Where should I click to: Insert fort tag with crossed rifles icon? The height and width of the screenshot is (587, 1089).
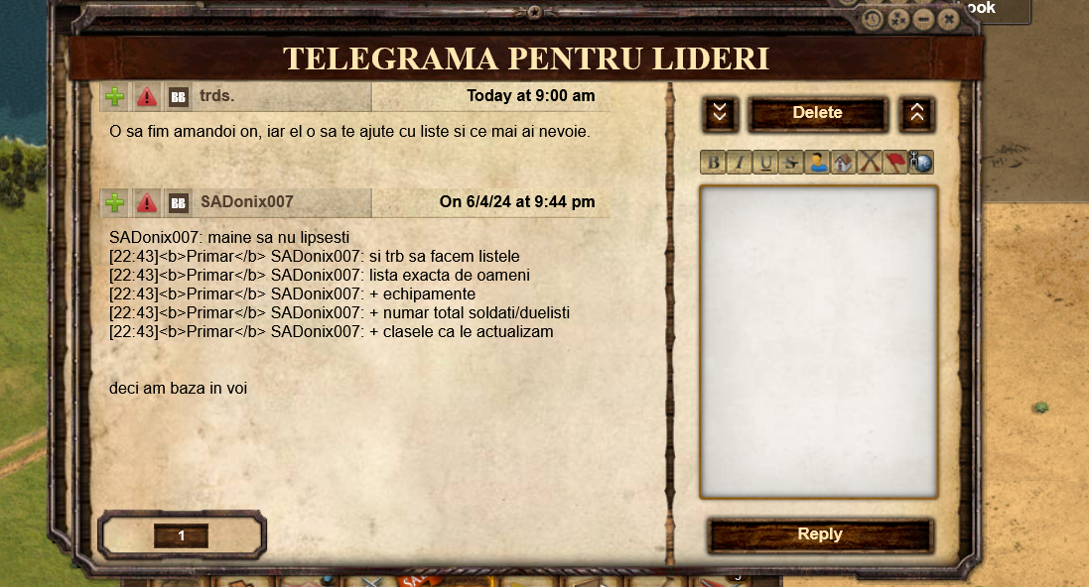pos(869,163)
